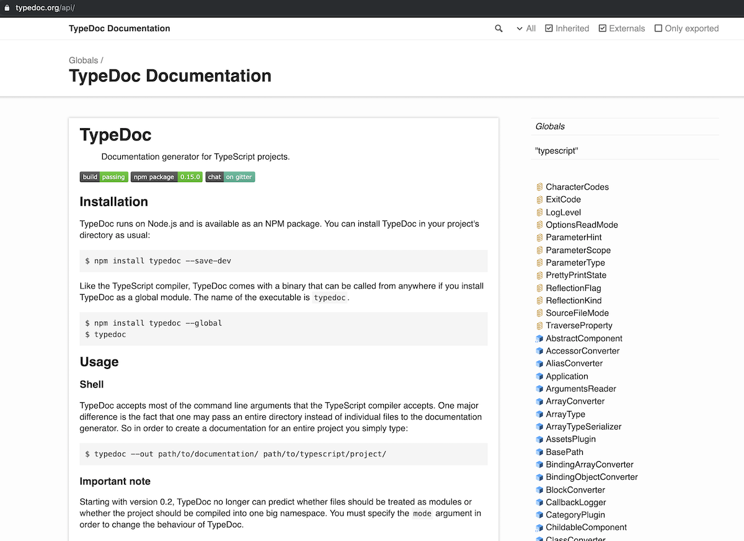Image resolution: width=744 pixels, height=541 pixels.
Task: Click the Important note heading
Action: click(x=115, y=482)
